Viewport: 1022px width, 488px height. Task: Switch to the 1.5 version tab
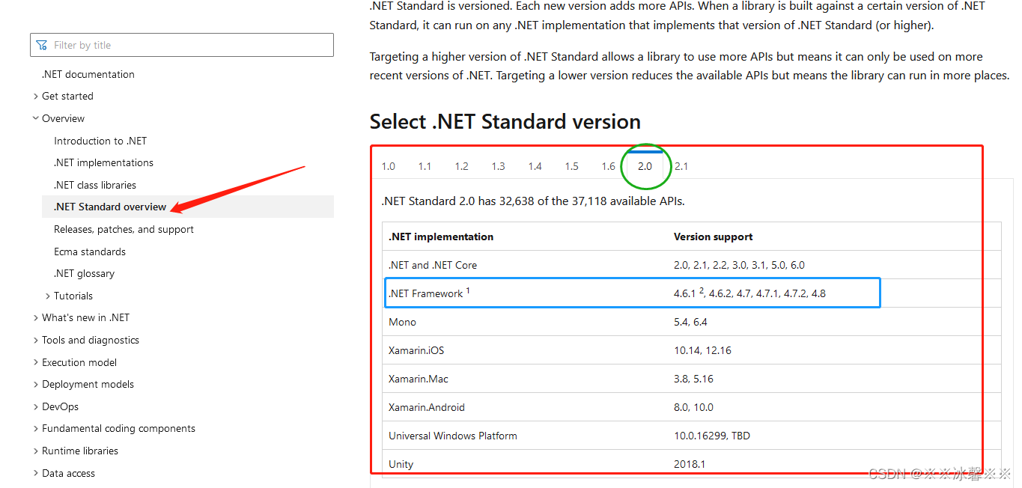click(x=571, y=166)
